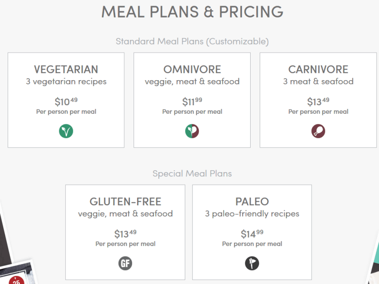Image resolution: width=379 pixels, height=284 pixels.
Task: Select the OMNIVORE plan title
Action: (x=192, y=69)
